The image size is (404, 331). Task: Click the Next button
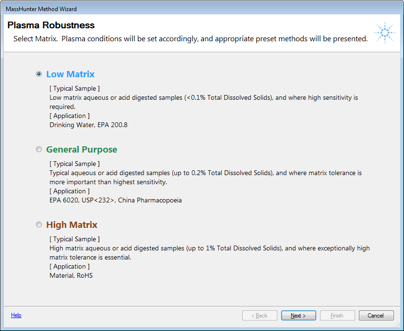tap(298, 316)
